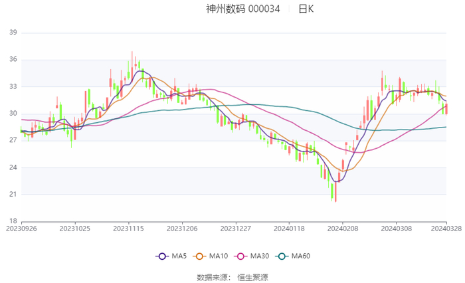This screenshot has height=283, width=465.
Task: Toggle the MA5 legend marker
Action: [162, 256]
